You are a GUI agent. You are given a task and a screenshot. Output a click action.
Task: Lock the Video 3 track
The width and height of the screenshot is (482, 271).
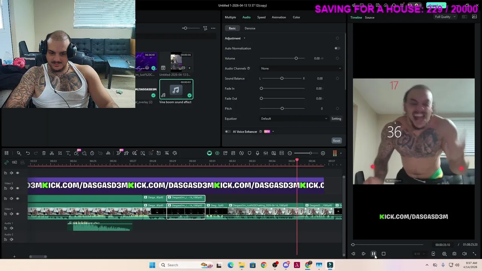pos(5,188)
